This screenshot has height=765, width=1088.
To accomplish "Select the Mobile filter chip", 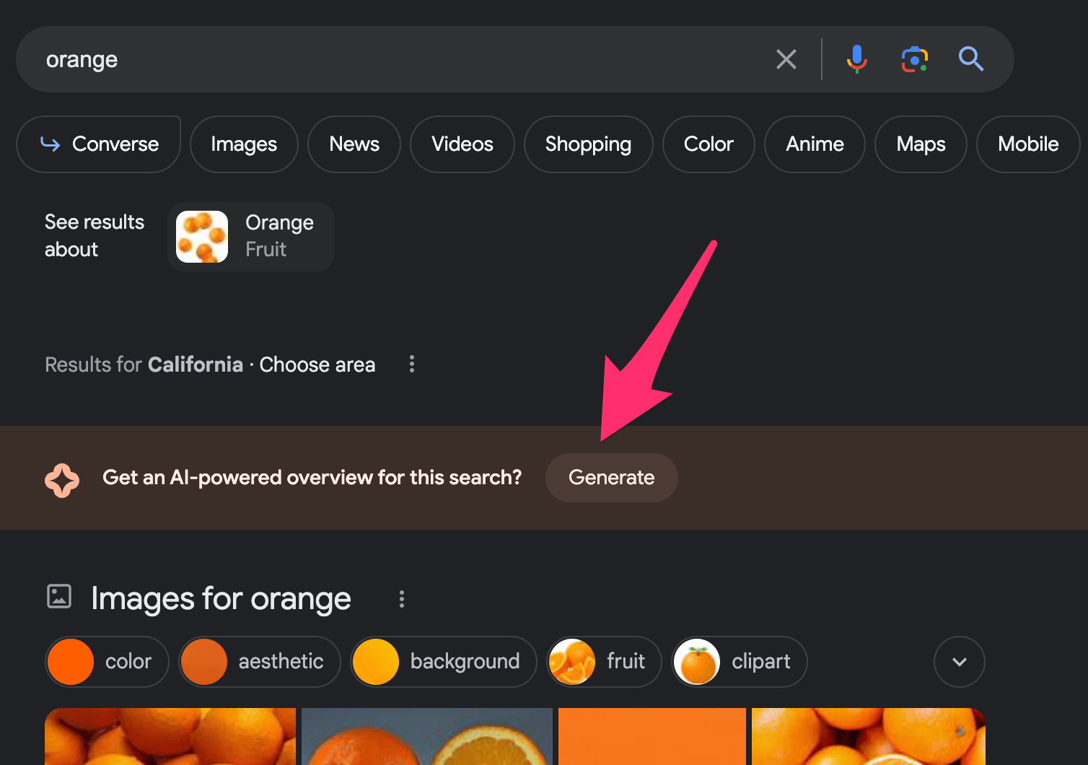I will point(1028,144).
